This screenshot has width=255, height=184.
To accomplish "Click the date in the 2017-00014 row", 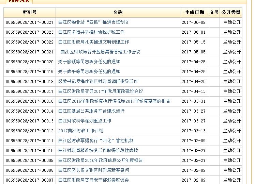I will coord(194,111).
